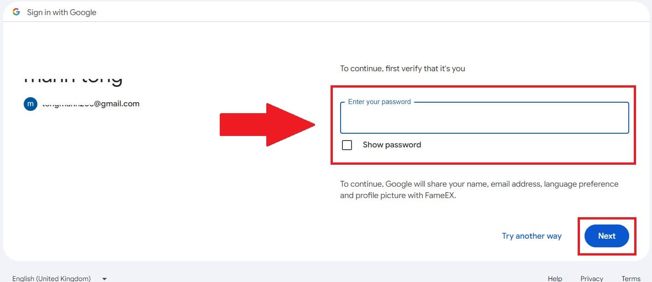Click the circular account avatar next to the email
The width and height of the screenshot is (652, 282).
coord(30,104)
